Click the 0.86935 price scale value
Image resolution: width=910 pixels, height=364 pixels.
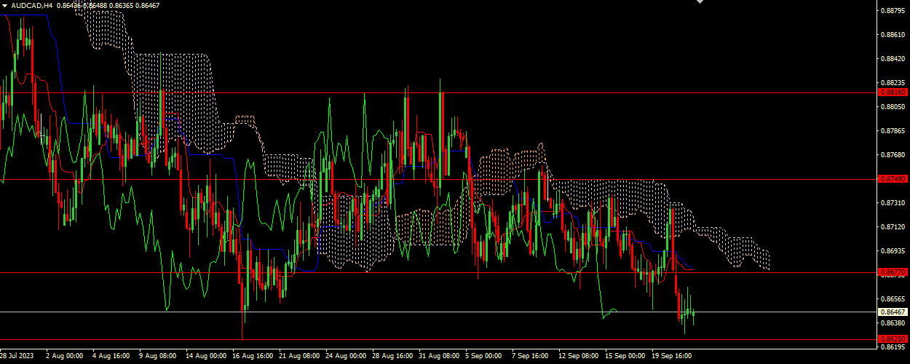(893, 251)
